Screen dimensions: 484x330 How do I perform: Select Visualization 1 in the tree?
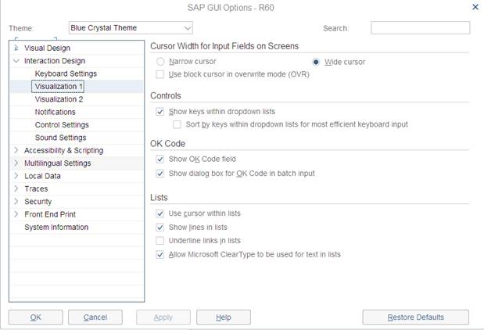[x=59, y=87]
